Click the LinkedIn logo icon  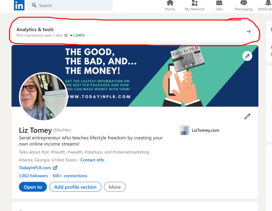click(x=19, y=5)
